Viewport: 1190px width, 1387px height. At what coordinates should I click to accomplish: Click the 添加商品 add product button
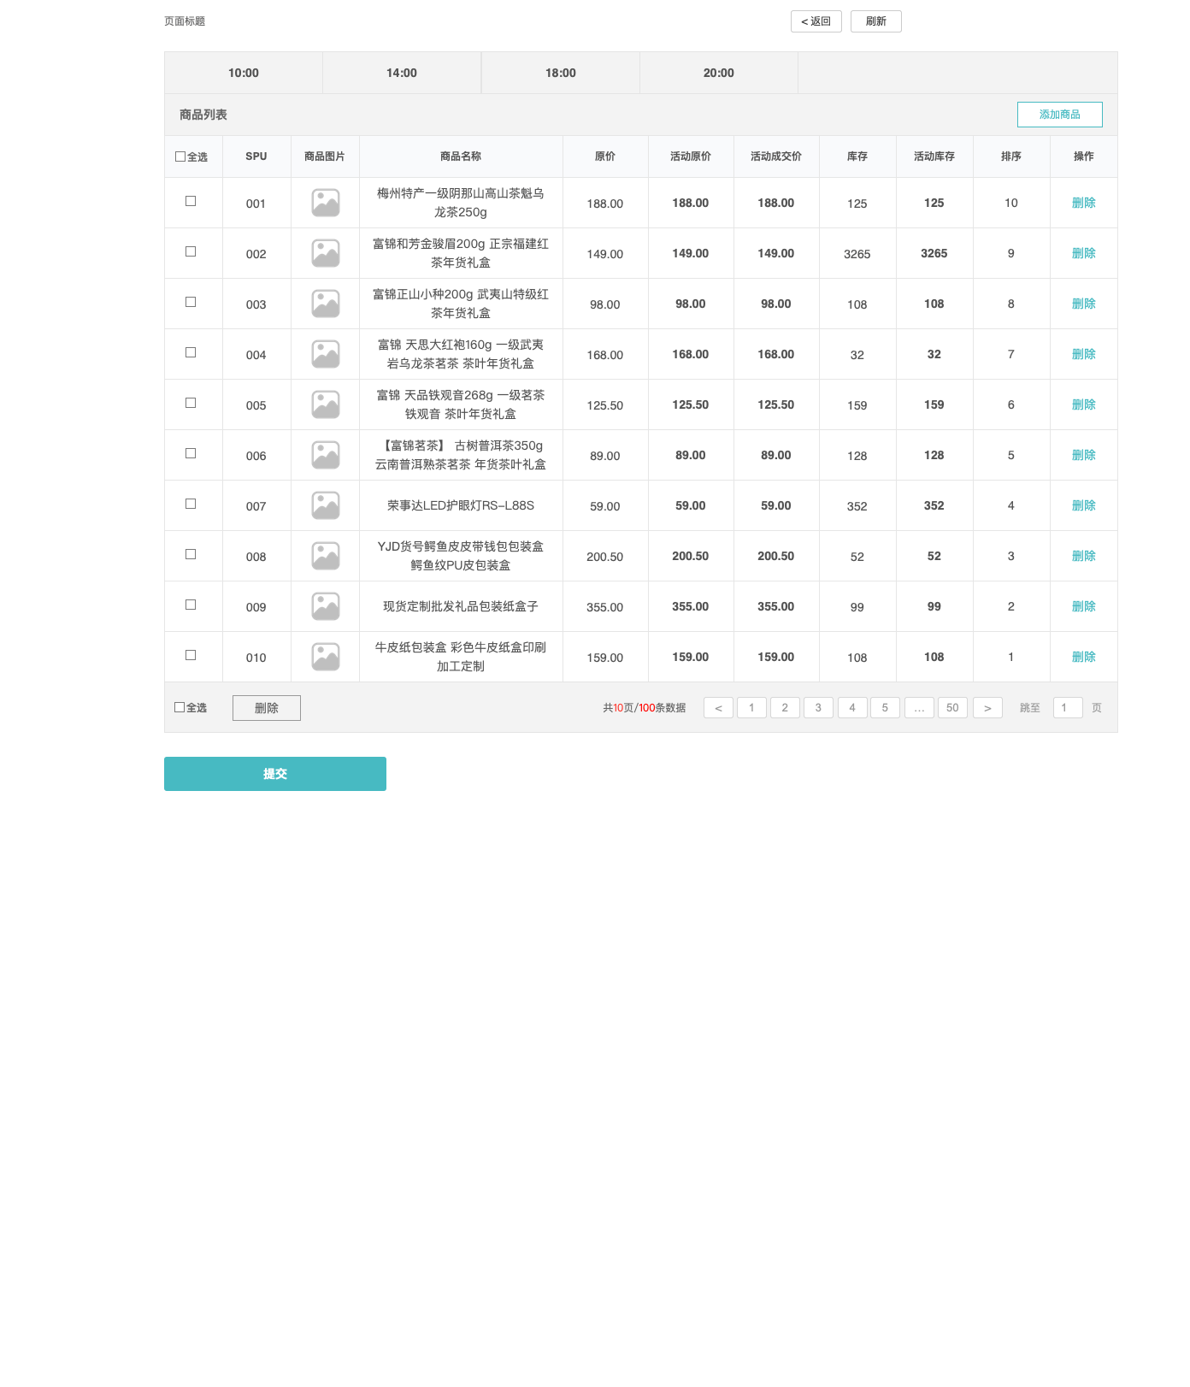tap(1060, 115)
